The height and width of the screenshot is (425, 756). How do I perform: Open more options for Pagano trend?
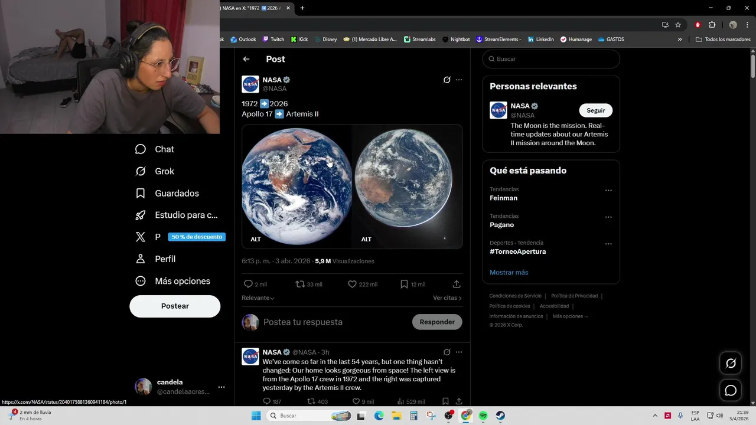[608, 217]
